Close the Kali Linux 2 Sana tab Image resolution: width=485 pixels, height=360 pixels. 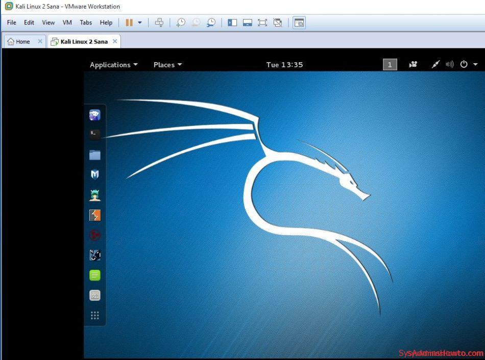pyautogui.click(x=115, y=41)
